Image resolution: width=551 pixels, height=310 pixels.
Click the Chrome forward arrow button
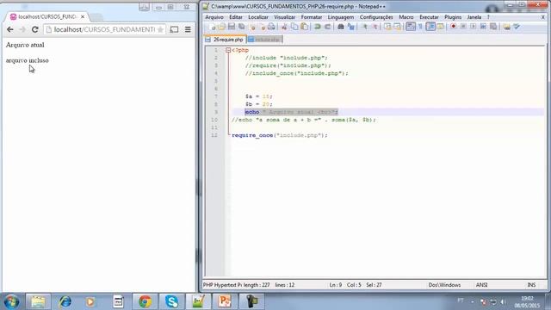pos(22,29)
